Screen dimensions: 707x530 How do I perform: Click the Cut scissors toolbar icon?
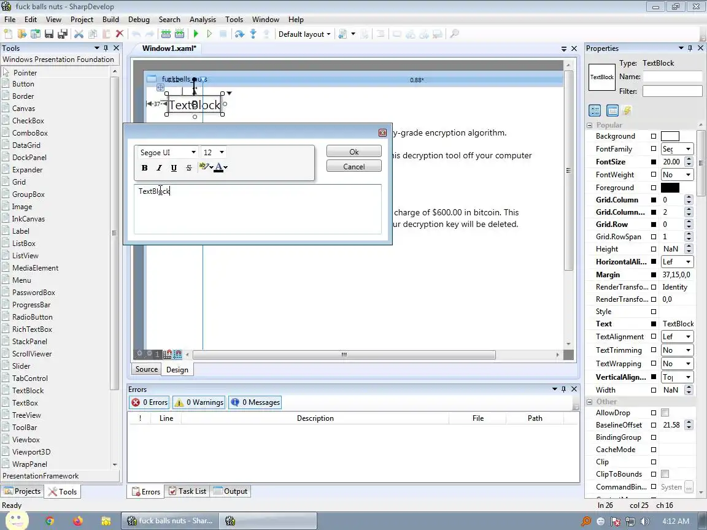click(x=79, y=34)
